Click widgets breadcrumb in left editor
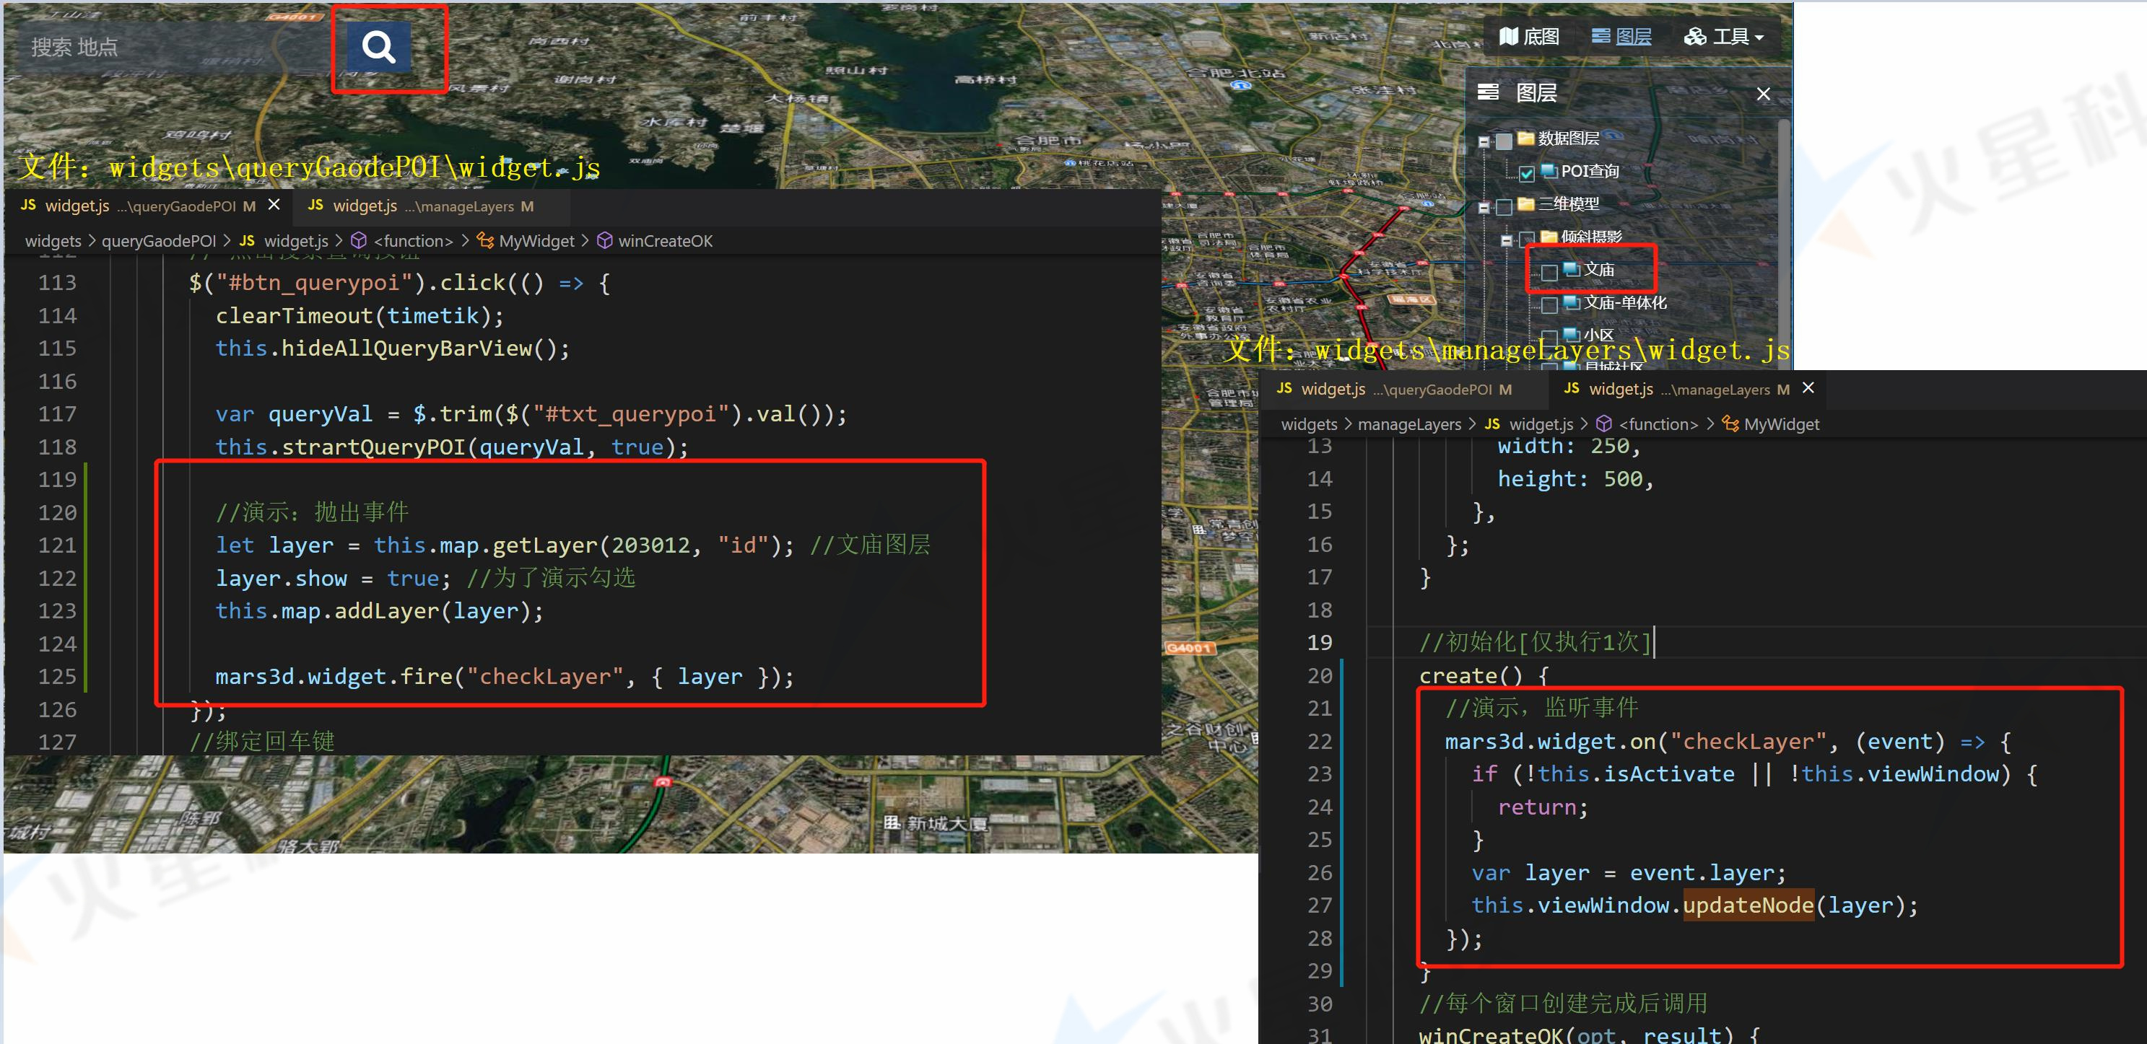2147x1044 pixels. [x=53, y=241]
